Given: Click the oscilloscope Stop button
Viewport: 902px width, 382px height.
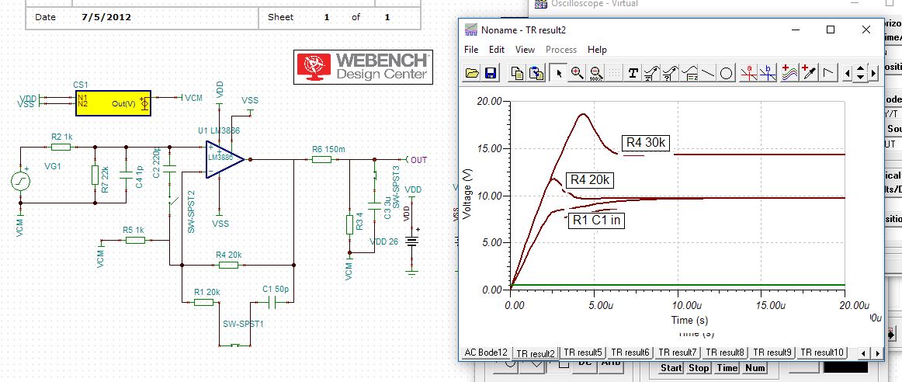Looking at the screenshot, I should (699, 367).
